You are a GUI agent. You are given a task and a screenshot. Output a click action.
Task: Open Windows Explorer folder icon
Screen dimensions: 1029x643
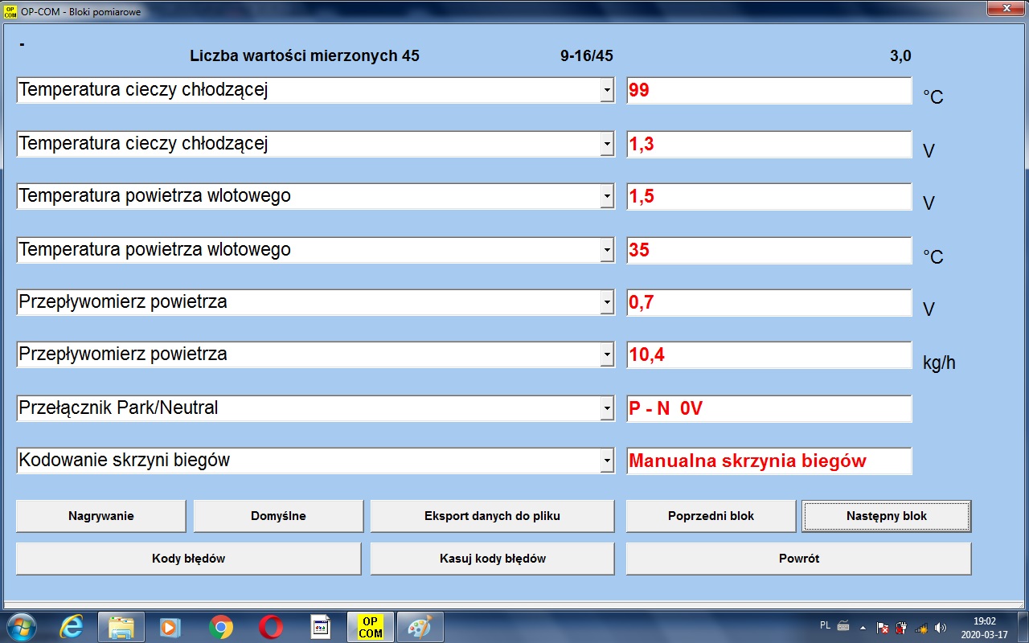pyautogui.click(x=121, y=627)
